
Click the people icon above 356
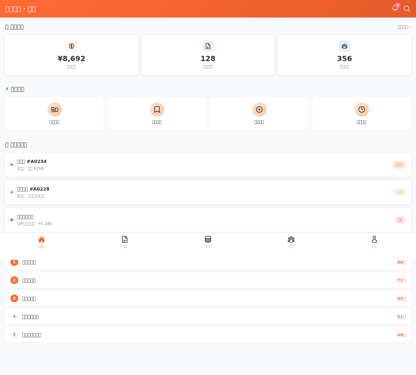click(x=344, y=46)
